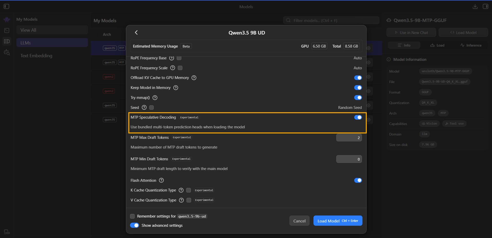The image size is (492, 238).
Task: Click the Beta badge next to memory usage
Action: [186, 46]
